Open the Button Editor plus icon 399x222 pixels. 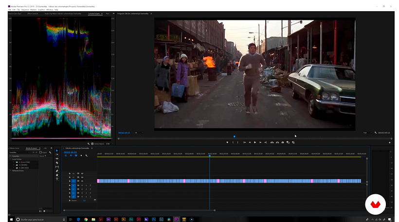click(x=390, y=143)
